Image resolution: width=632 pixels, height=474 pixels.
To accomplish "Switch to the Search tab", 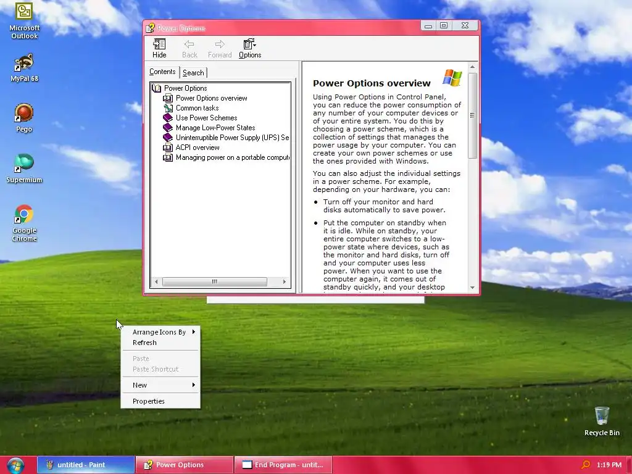I will pos(193,73).
